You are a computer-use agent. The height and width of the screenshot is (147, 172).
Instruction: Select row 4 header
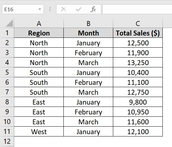pyautogui.click(x=7, y=62)
